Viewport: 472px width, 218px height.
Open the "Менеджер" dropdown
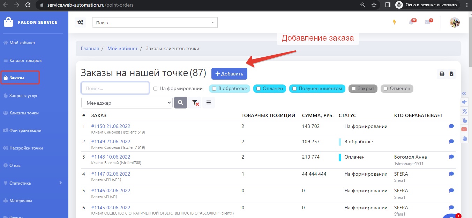click(127, 103)
